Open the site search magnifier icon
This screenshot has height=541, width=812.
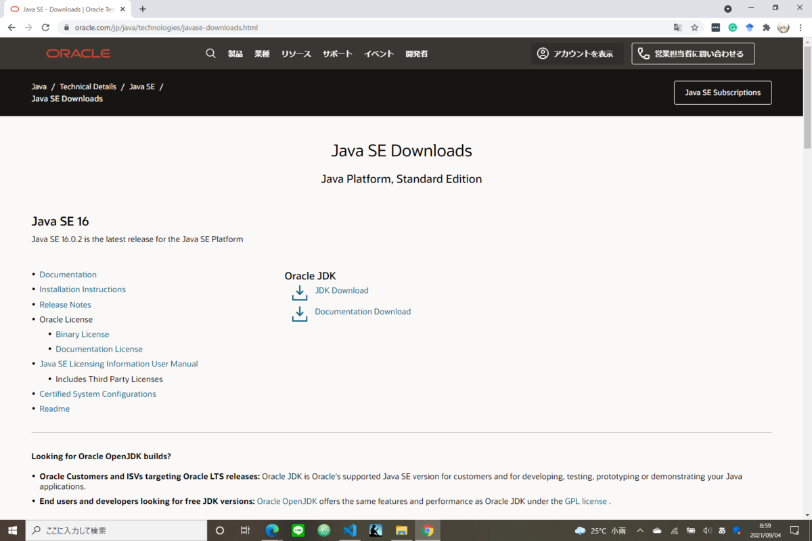click(x=211, y=53)
